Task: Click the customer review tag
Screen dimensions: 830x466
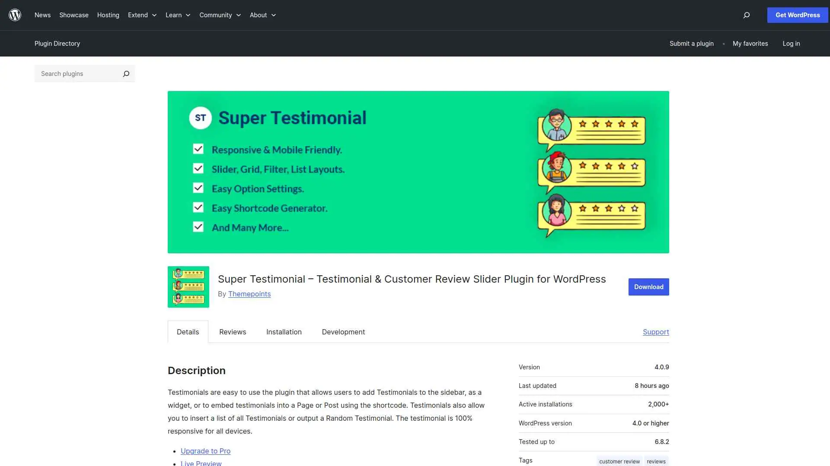Action: pos(619,461)
